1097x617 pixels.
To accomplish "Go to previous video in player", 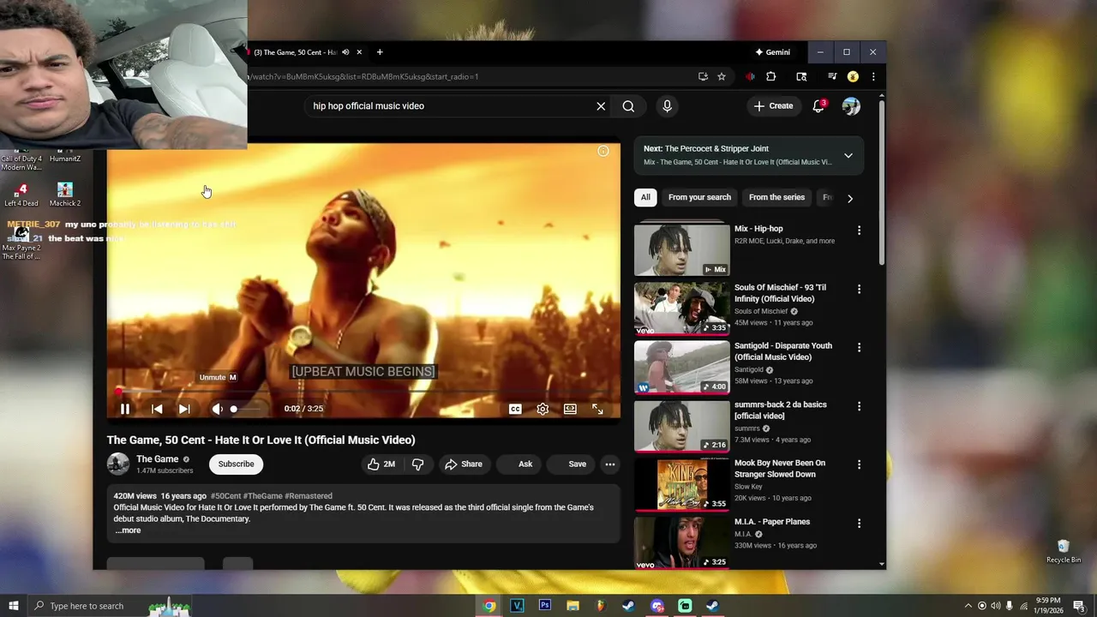I will click(157, 409).
